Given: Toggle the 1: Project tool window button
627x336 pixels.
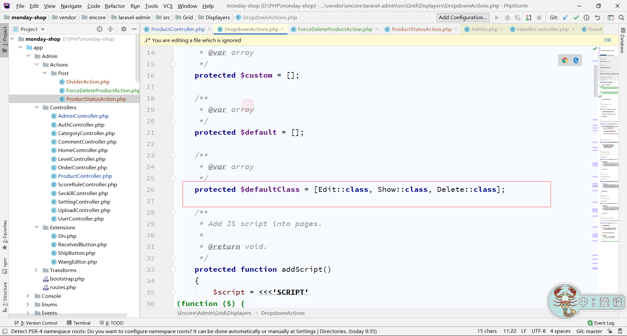Looking at the screenshot, I should pos(5,39).
